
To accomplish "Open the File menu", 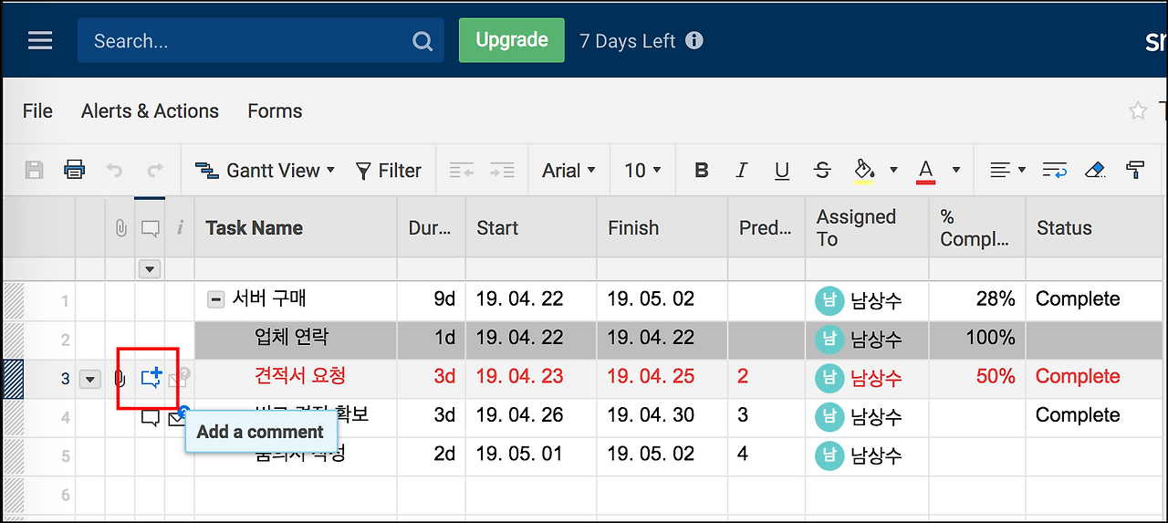I will pos(37,111).
